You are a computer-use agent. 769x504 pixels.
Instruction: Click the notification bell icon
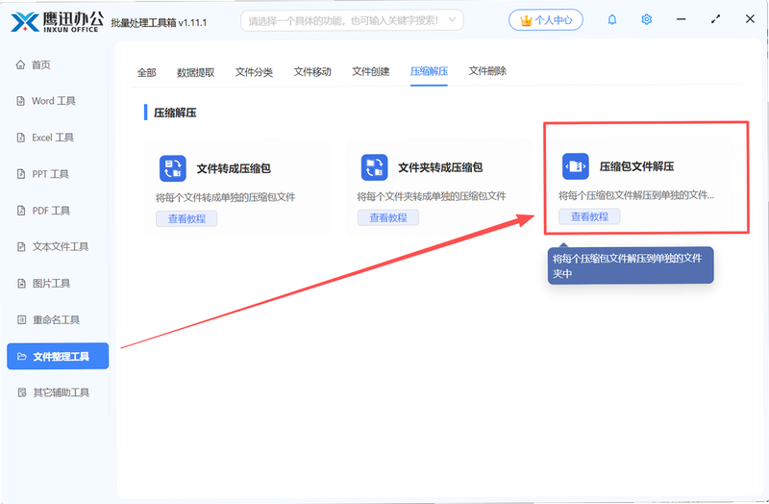click(x=612, y=19)
